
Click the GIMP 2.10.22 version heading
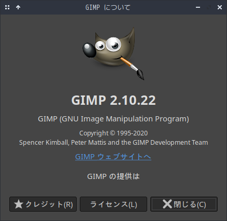113,100
